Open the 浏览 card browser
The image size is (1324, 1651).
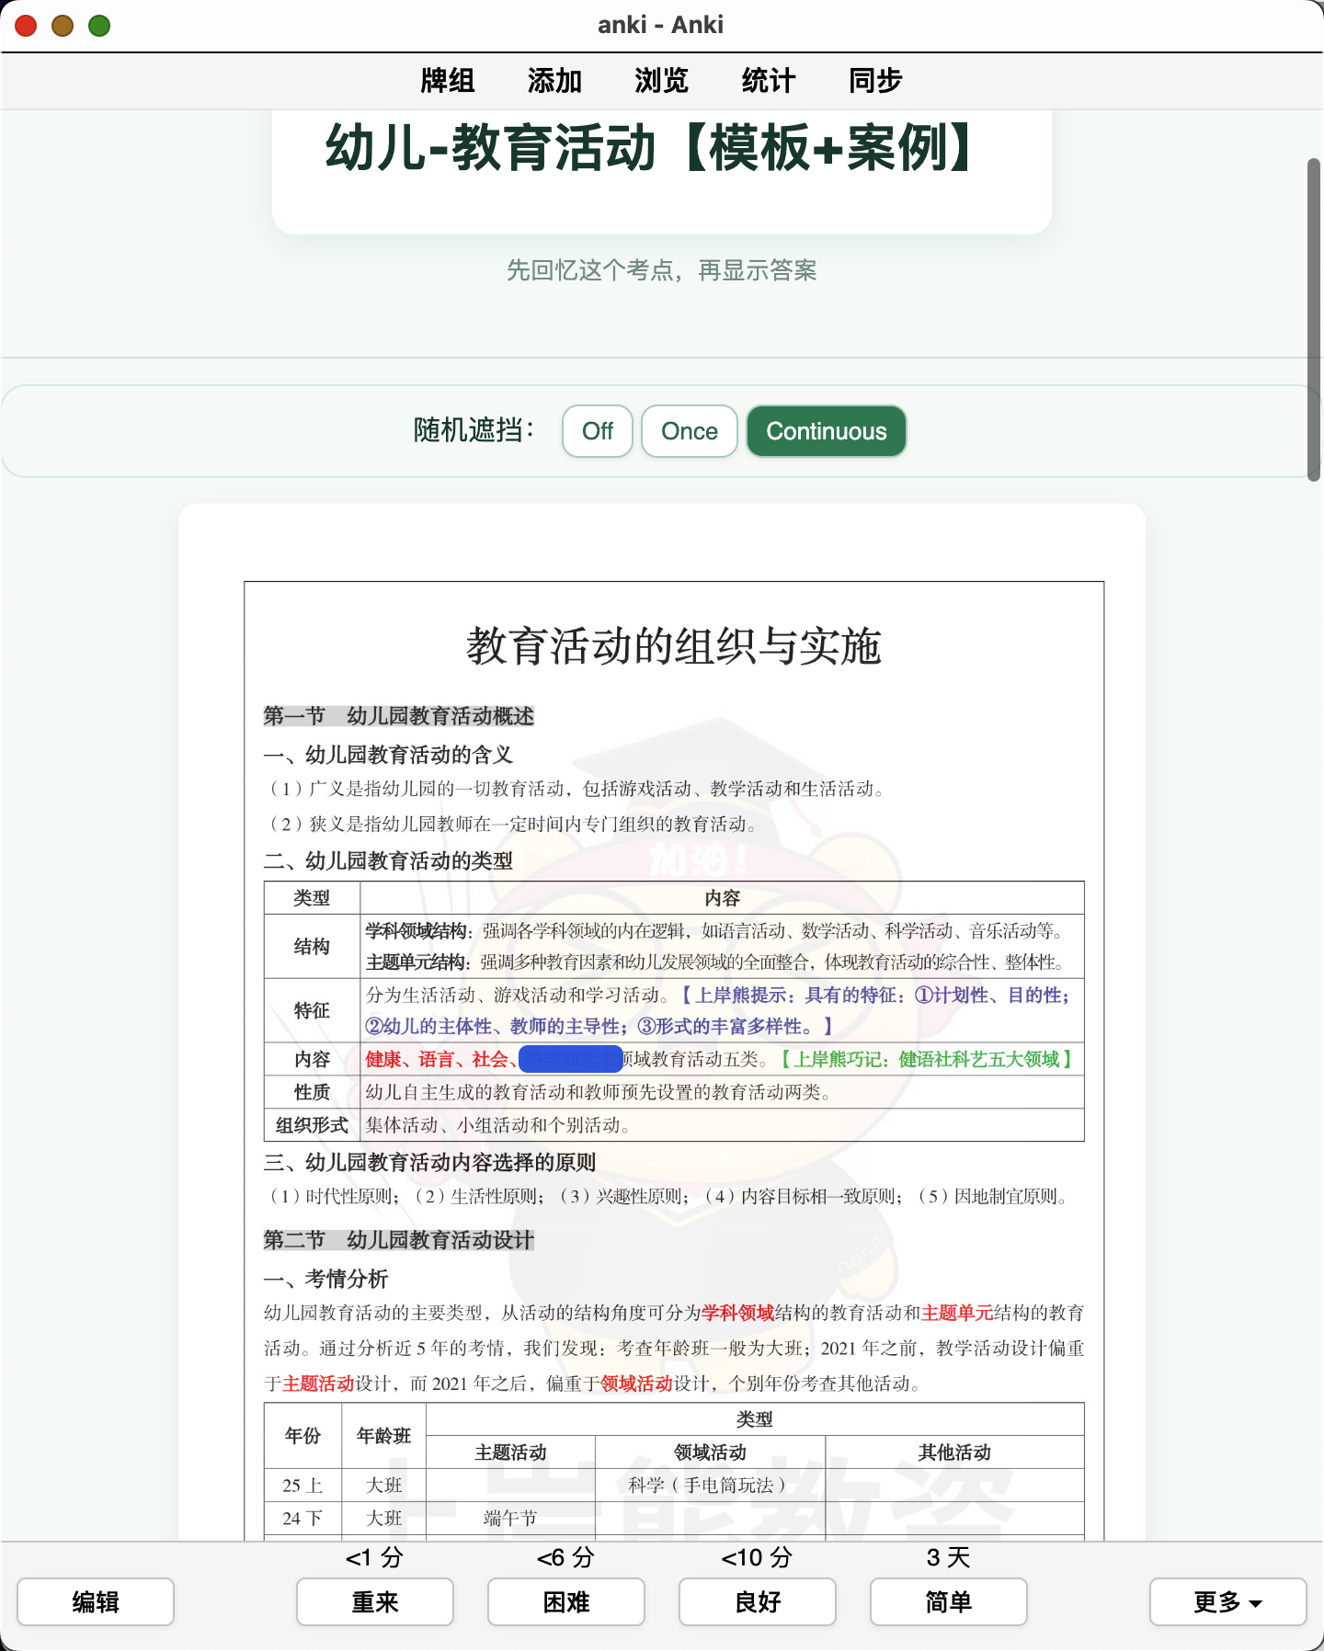click(x=661, y=81)
